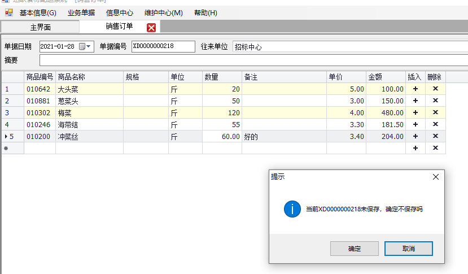Close the 销售订单 tab with red X
Viewport: 468px width, 274px height.
coord(151,28)
